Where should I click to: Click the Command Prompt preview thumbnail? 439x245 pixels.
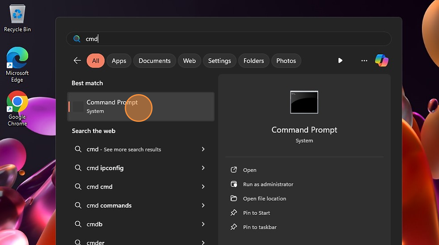pyautogui.click(x=304, y=102)
